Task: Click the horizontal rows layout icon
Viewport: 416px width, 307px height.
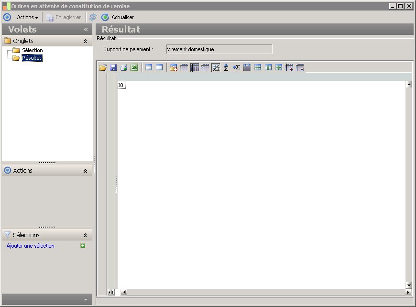Action: (x=149, y=67)
